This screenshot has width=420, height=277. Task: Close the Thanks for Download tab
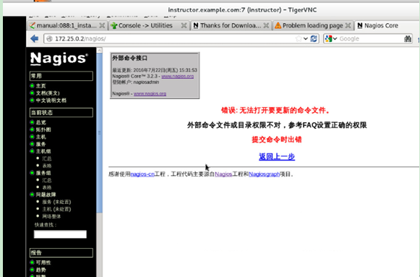pyautogui.click(x=266, y=25)
